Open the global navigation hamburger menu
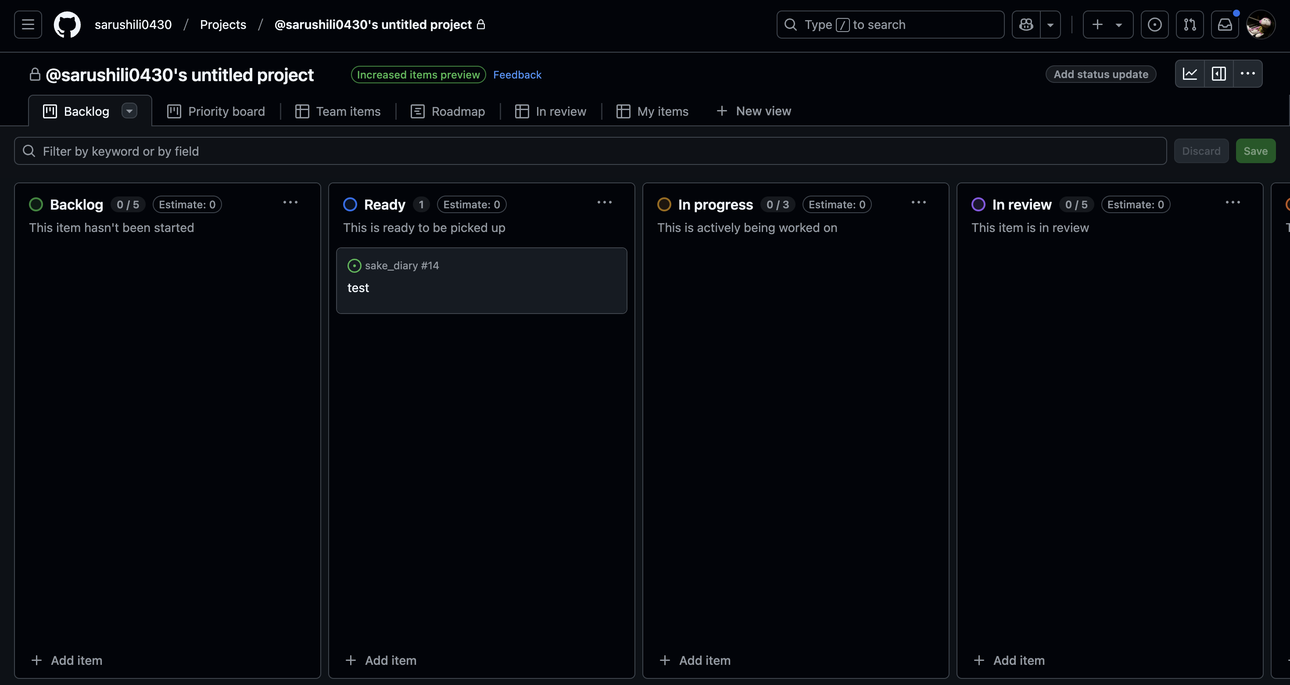 (x=28, y=25)
